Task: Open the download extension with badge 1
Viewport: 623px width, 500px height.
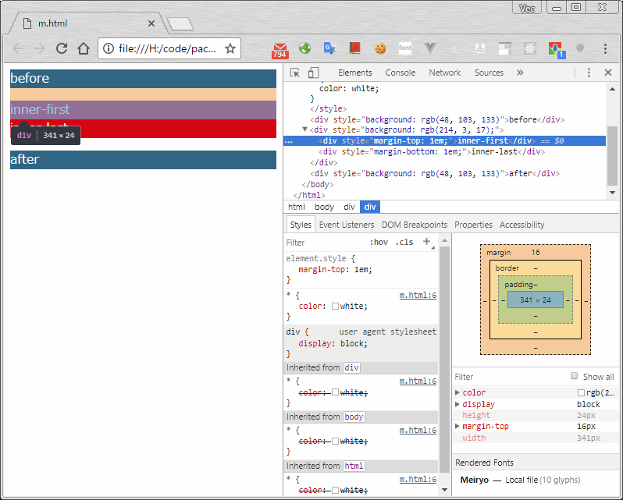Action: tap(556, 50)
